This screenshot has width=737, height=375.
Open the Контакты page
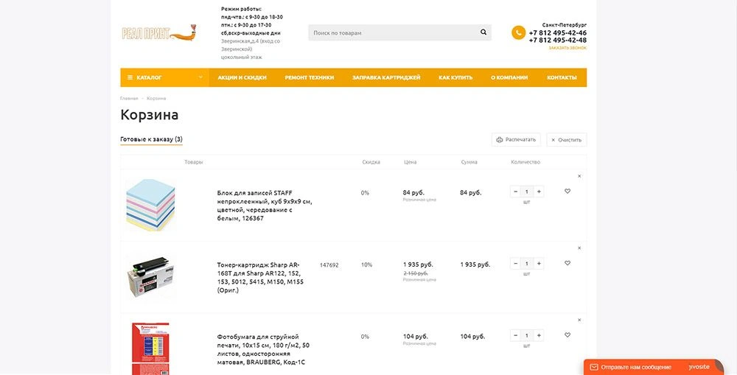(x=562, y=77)
